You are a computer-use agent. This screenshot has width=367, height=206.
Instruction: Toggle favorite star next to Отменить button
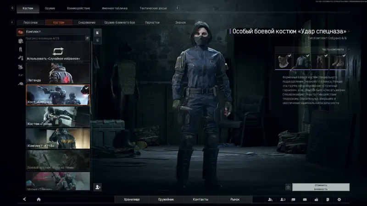(x=288, y=187)
